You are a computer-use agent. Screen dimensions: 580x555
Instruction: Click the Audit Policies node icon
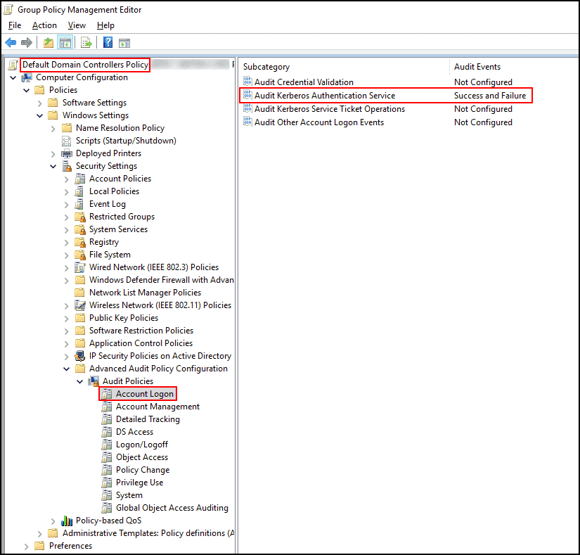click(94, 381)
